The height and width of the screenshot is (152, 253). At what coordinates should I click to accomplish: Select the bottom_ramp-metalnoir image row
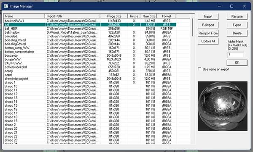(x=90, y=52)
